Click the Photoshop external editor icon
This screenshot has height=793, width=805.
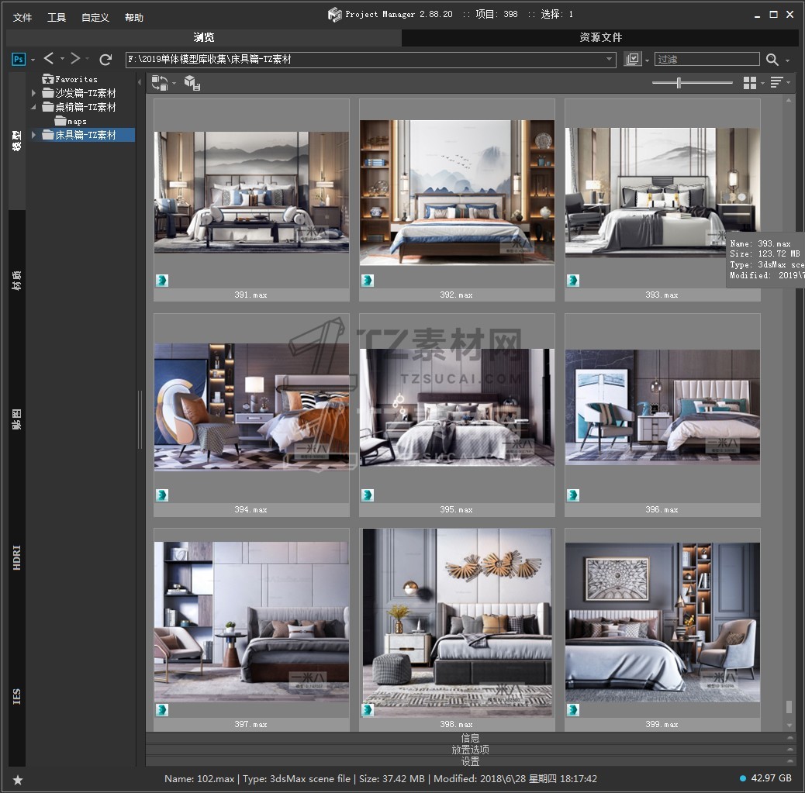[19, 59]
